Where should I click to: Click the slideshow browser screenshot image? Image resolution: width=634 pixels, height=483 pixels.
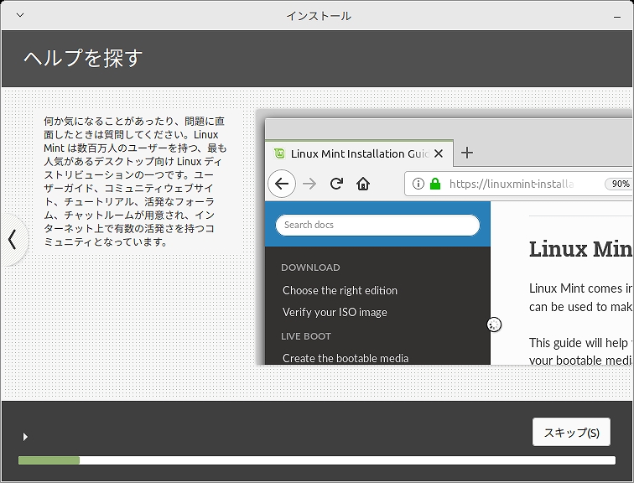coord(444,237)
